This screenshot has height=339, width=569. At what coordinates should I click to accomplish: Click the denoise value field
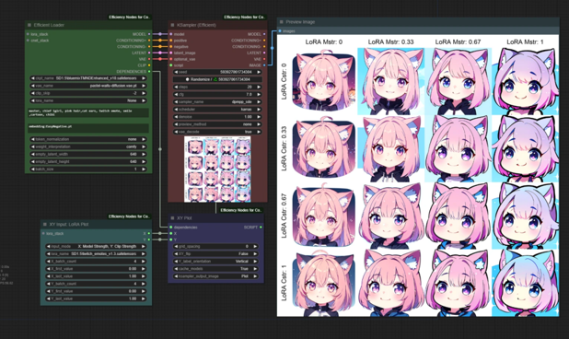[x=217, y=117]
